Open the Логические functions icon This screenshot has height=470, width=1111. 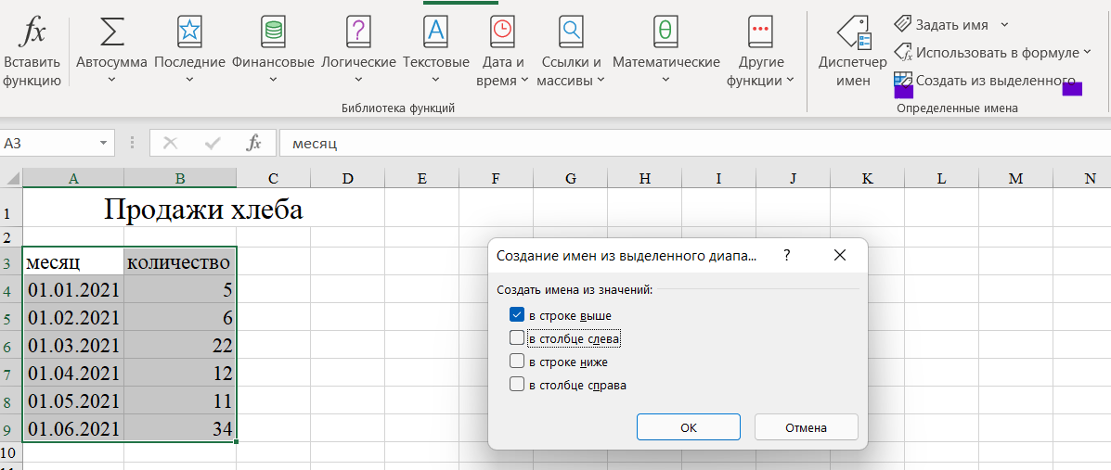tap(358, 33)
